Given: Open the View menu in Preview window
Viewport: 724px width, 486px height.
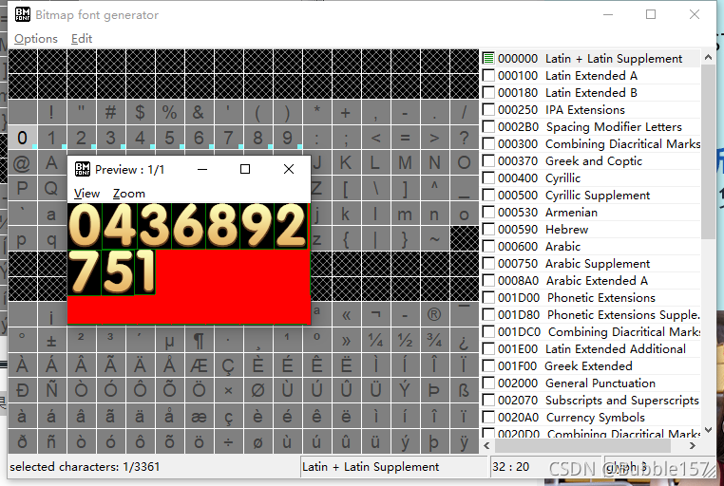Looking at the screenshot, I should pyautogui.click(x=86, y=194).
